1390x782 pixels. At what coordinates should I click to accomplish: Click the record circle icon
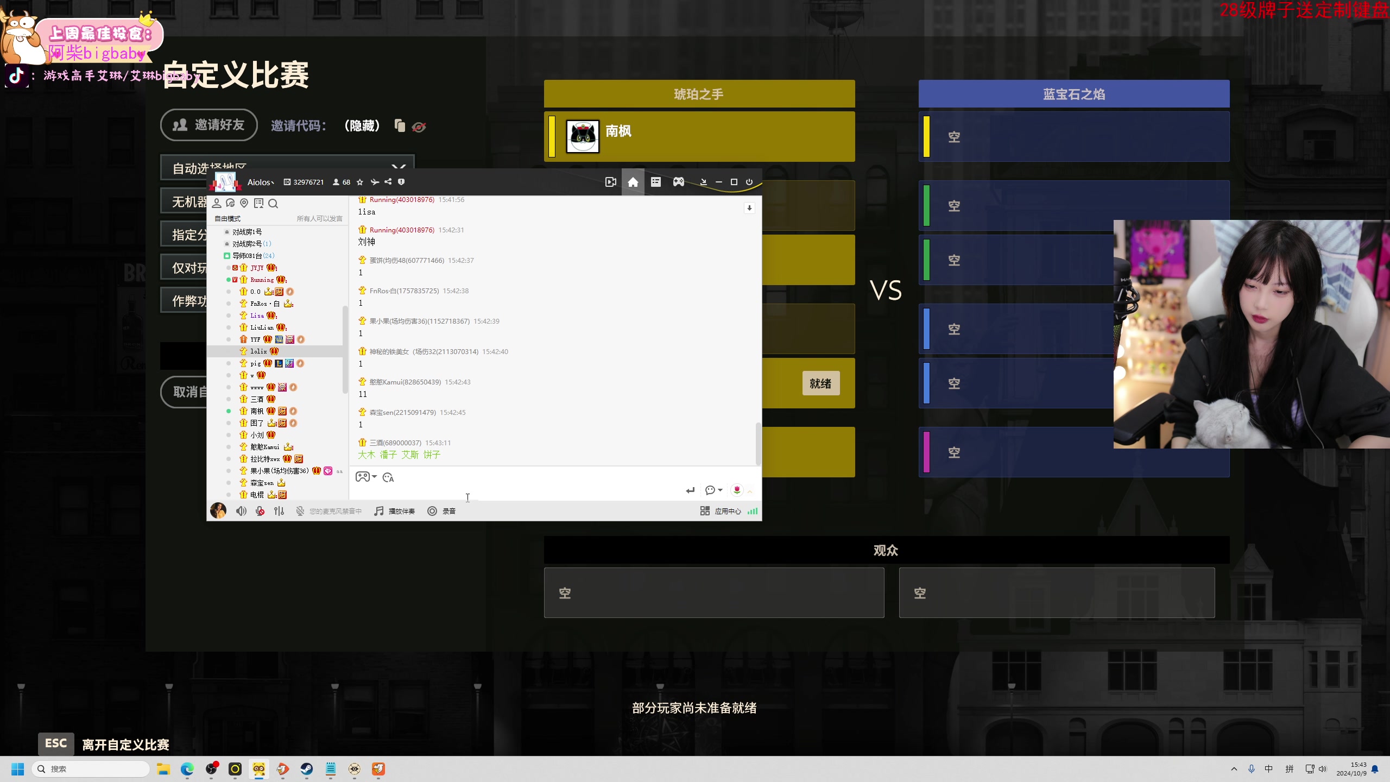coord(432,511)
